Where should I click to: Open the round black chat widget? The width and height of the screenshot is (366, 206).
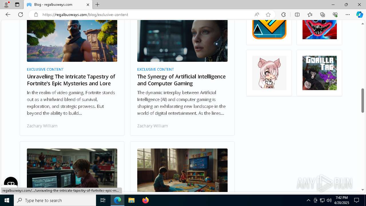[11, 184]
